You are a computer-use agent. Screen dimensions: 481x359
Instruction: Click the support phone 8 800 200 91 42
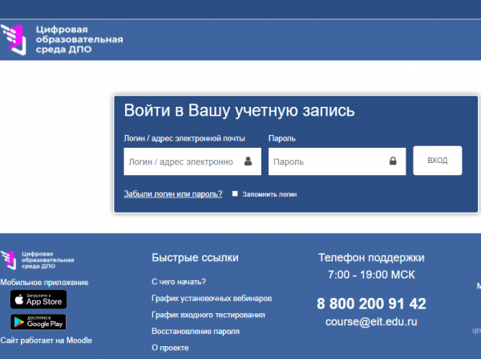(x=371, y=304)
